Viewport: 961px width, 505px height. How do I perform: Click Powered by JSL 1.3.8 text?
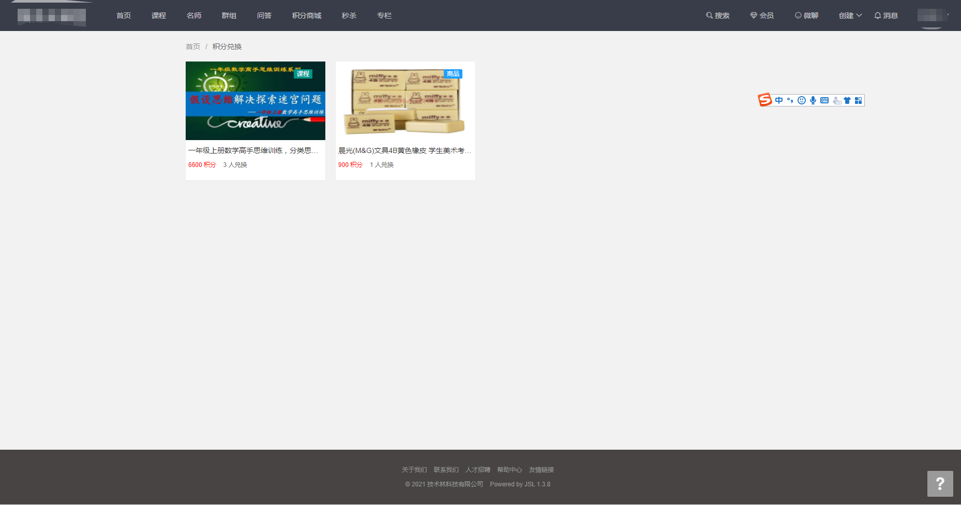coord(520,484)
